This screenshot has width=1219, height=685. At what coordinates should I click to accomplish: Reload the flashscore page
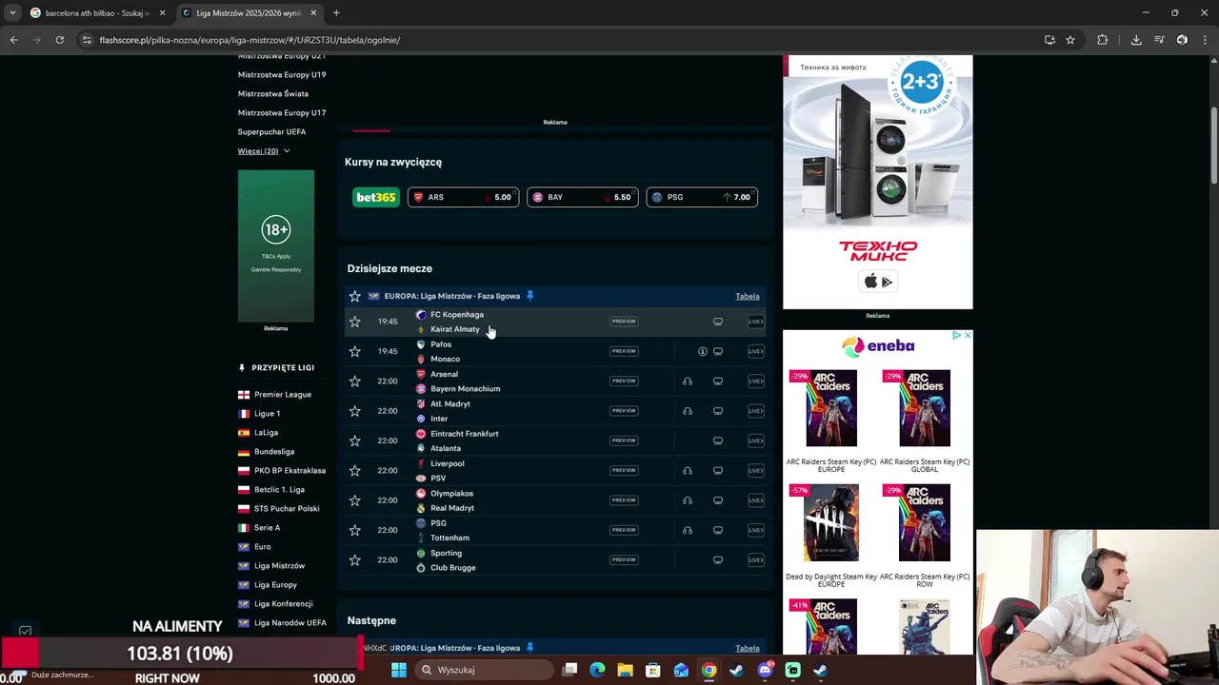(59, 40)
